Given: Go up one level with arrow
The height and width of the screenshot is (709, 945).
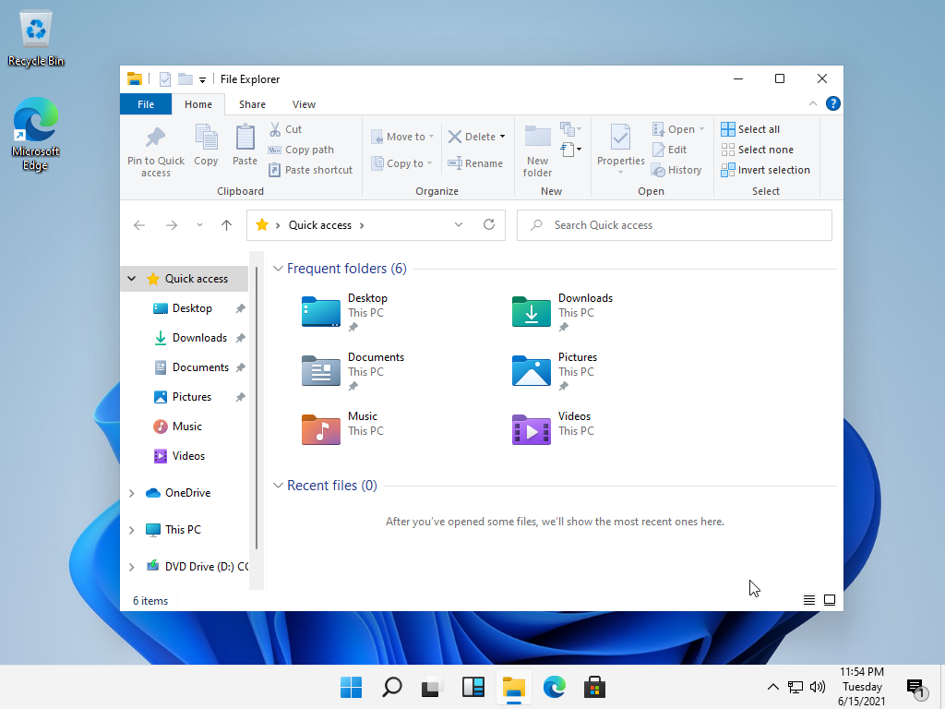Looking at the screenshot, I should click(227, 225).
